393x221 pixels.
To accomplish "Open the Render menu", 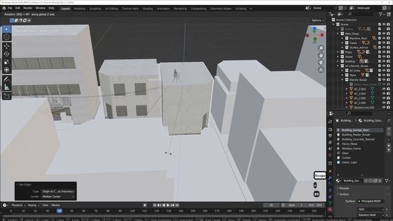I will (x=28, y=8).
